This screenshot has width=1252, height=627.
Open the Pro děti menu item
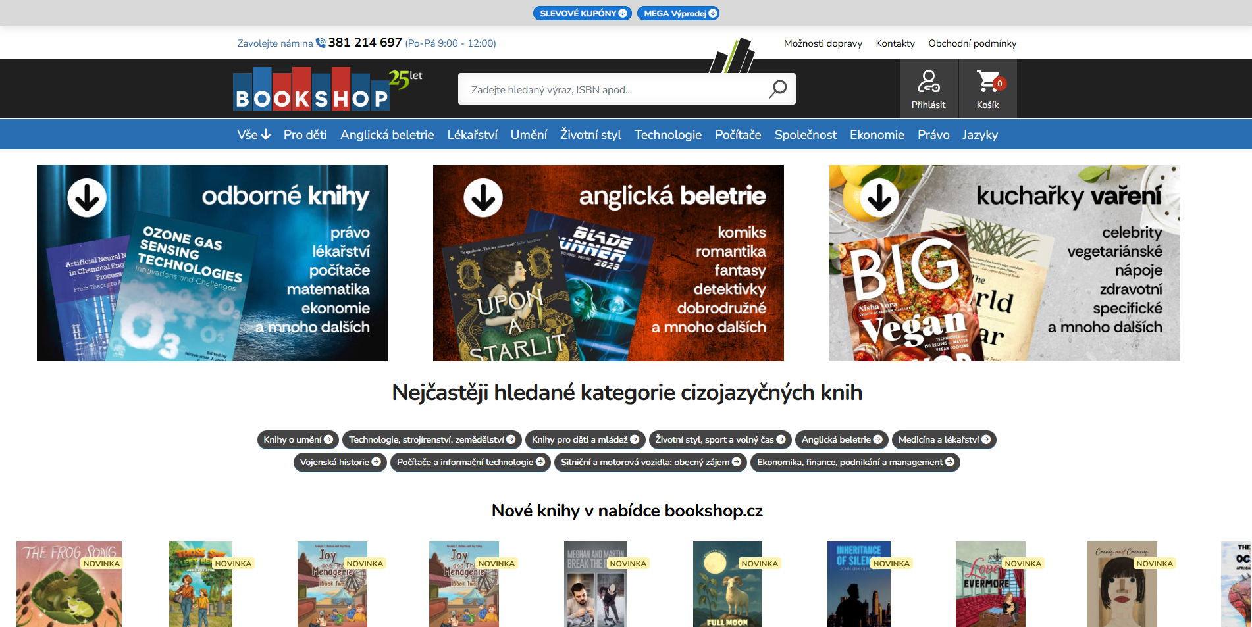tap(304, 134)
